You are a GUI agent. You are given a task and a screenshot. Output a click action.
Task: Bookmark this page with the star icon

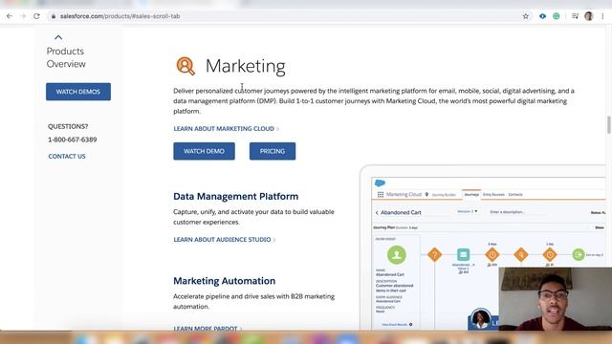(526, 16)
